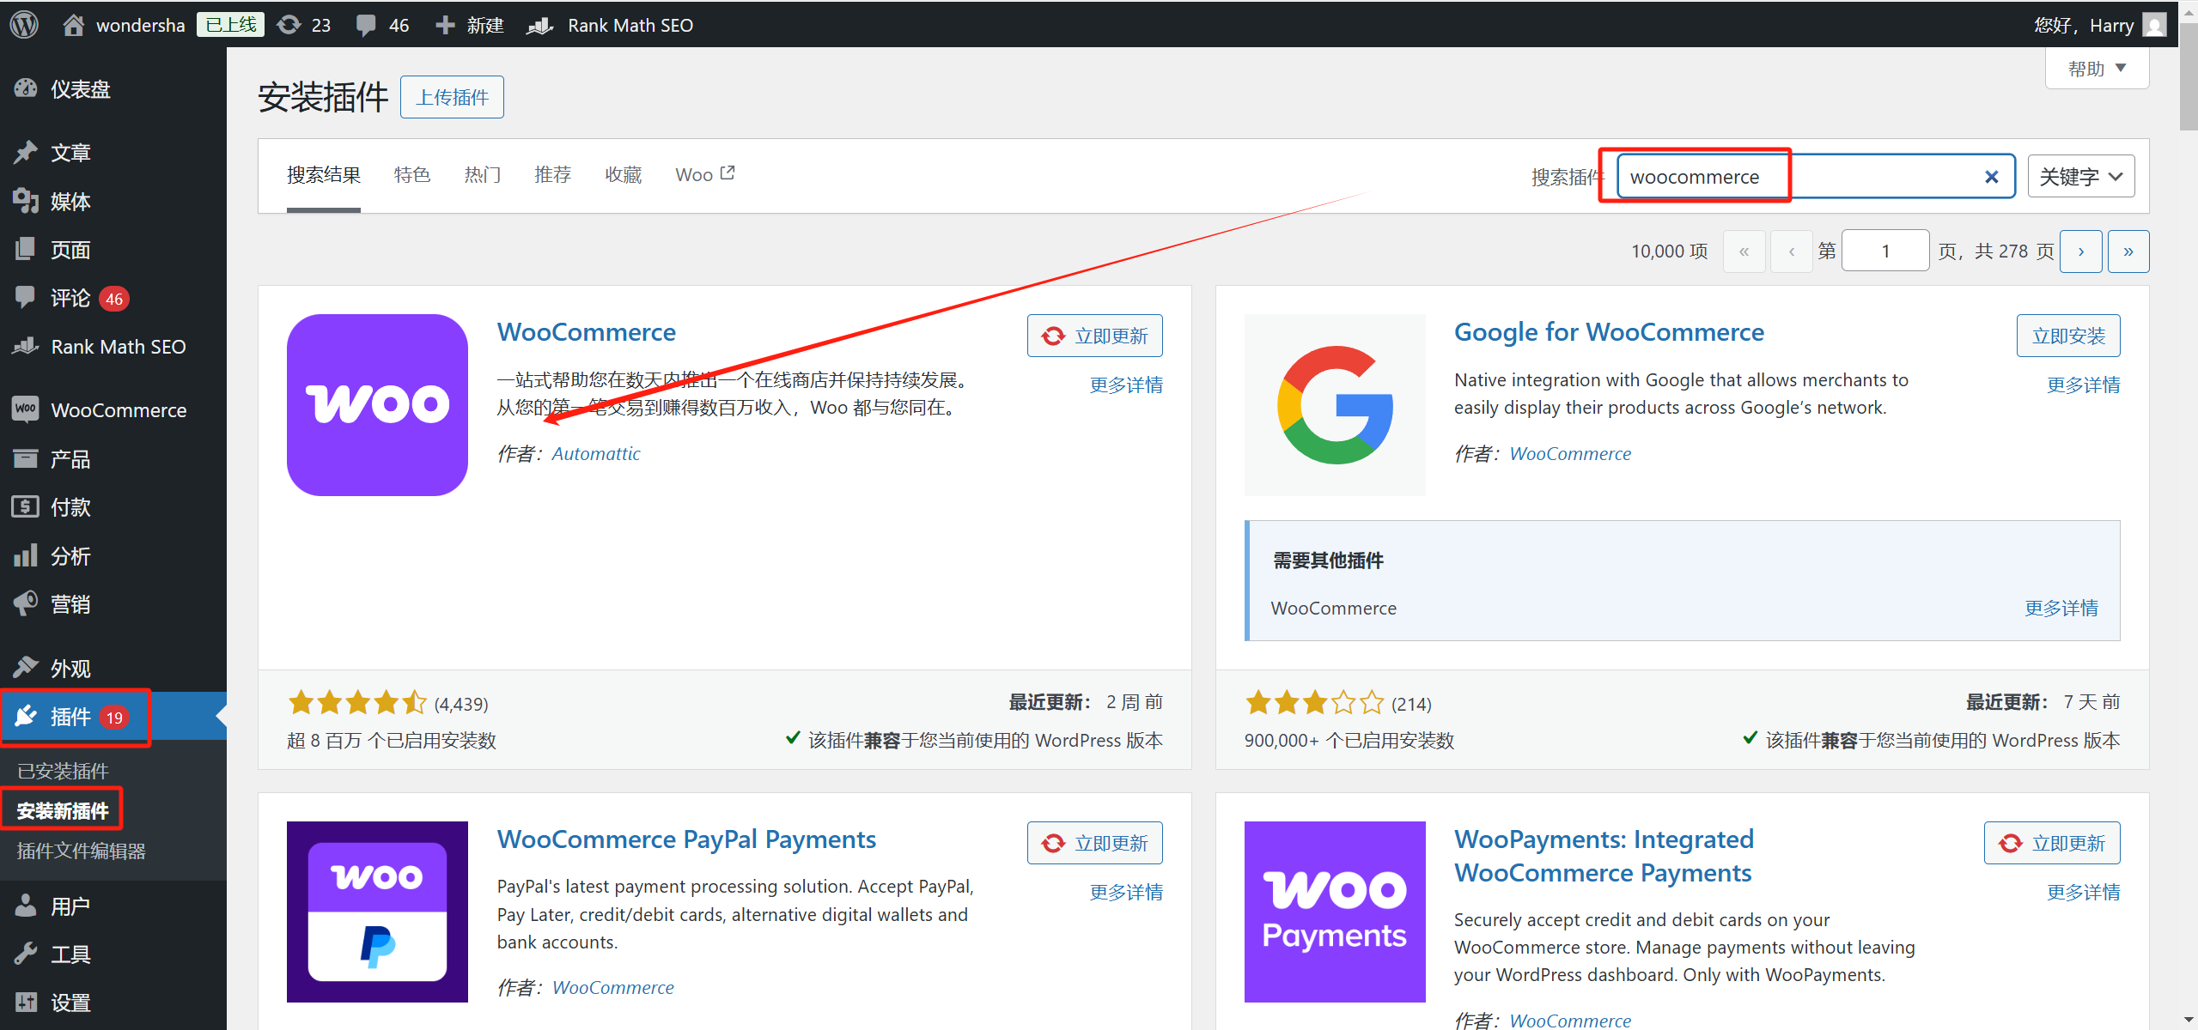Screen dimensions: 2198x1030
Task: Open the 分析 analytics sidebar icon
Action: (x=26, y=555)
